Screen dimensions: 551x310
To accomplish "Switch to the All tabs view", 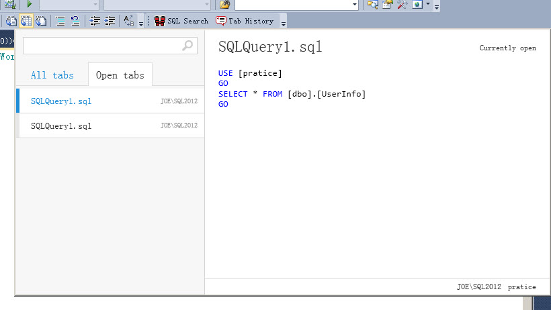I will [x=52, y=75].
